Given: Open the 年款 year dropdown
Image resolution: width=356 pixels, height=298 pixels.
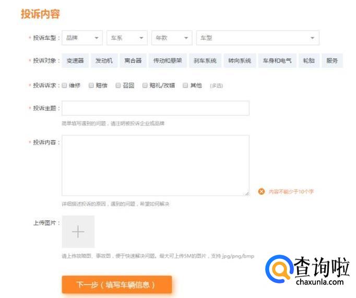Looking at the screenshot, I should coord(172,38).
